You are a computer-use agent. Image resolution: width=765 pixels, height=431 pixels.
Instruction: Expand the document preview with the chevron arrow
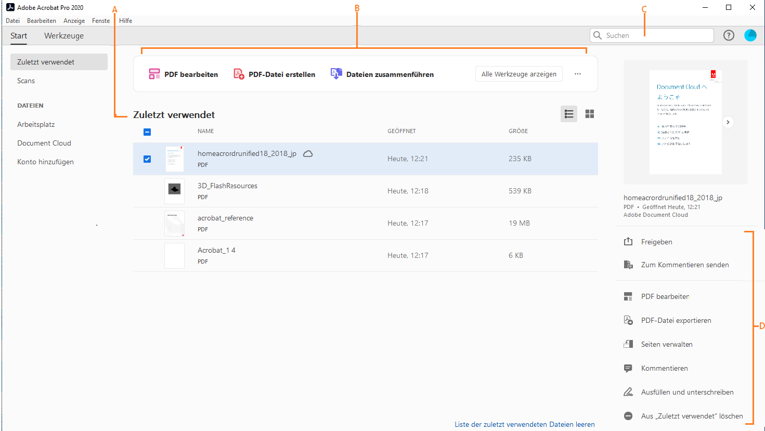tap(728, 122)
